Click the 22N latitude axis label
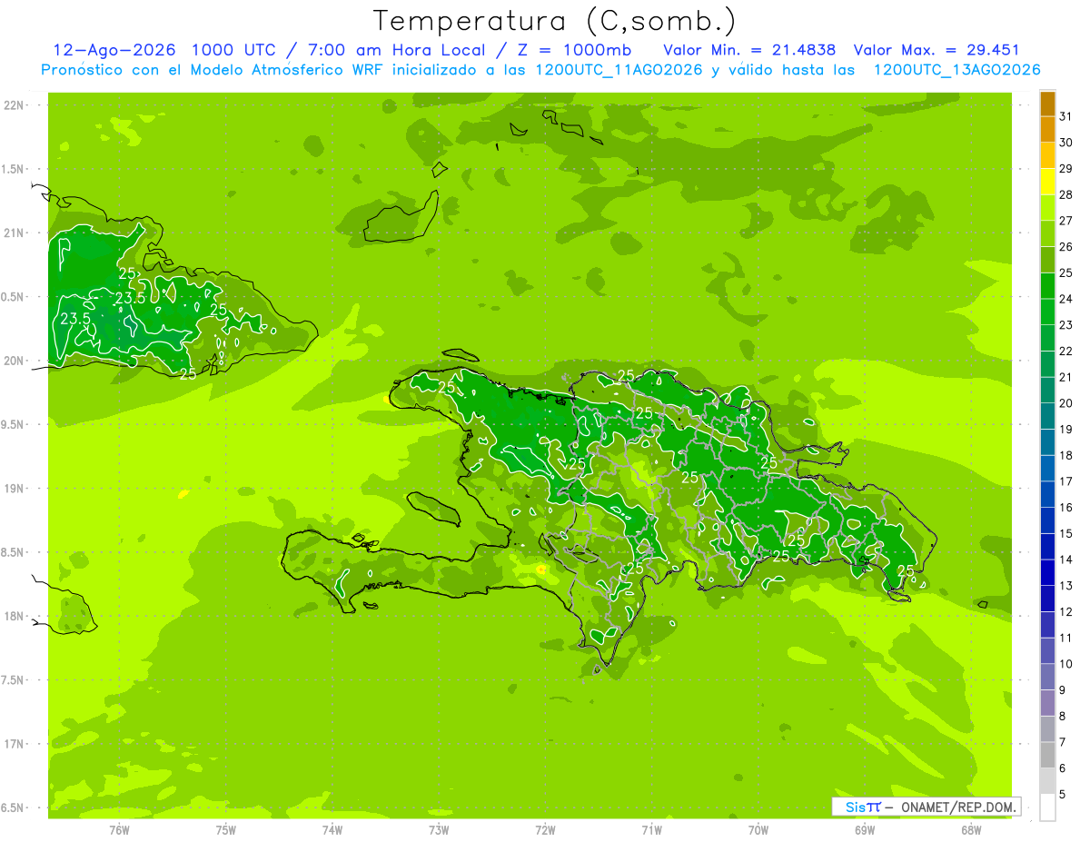This screenshot has height=842, width=1090. (x=15, y=105)
